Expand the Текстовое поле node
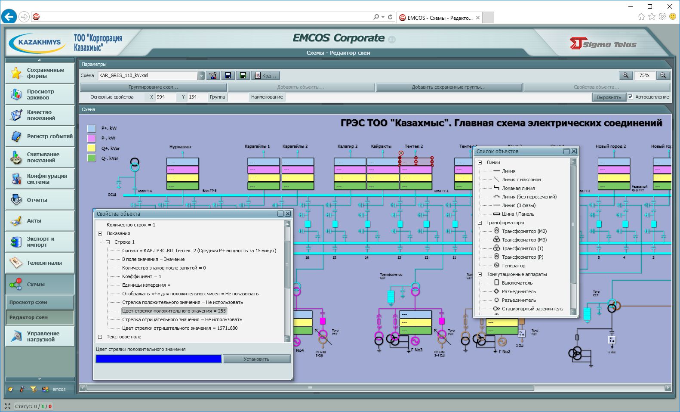Screen dimensions: 680x412 [100, 337]
